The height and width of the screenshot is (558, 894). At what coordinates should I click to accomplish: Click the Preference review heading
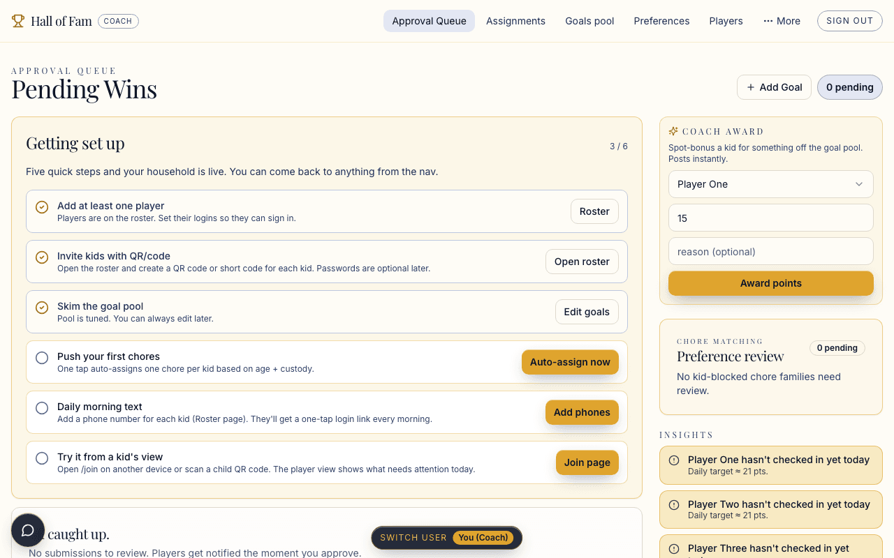[x=731, y=356]
